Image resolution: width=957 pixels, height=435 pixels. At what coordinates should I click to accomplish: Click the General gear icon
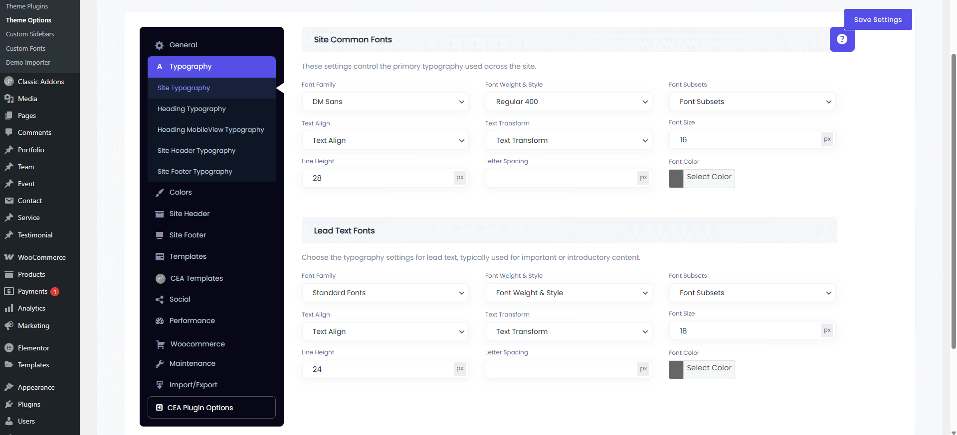click(159, 45)
